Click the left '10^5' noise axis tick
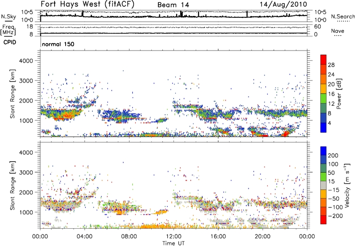355x246 pixels. point(27,12)
